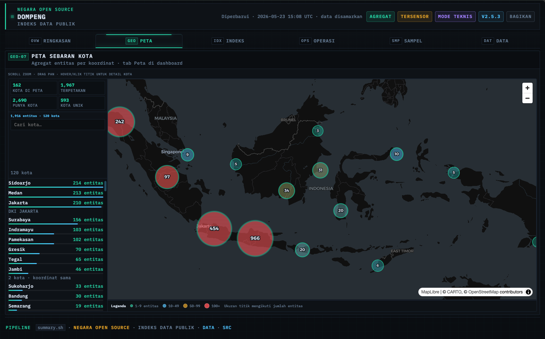The width and height of the screenshot is (545, 339).
Task: Click the green 1-9 entitas legend swatch
Action: coord(132,306)
